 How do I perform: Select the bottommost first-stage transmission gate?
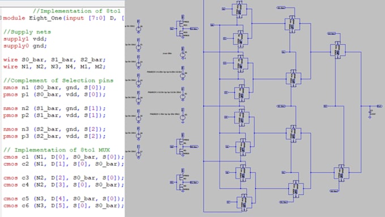pyautogui.click(x=245, y=203)
